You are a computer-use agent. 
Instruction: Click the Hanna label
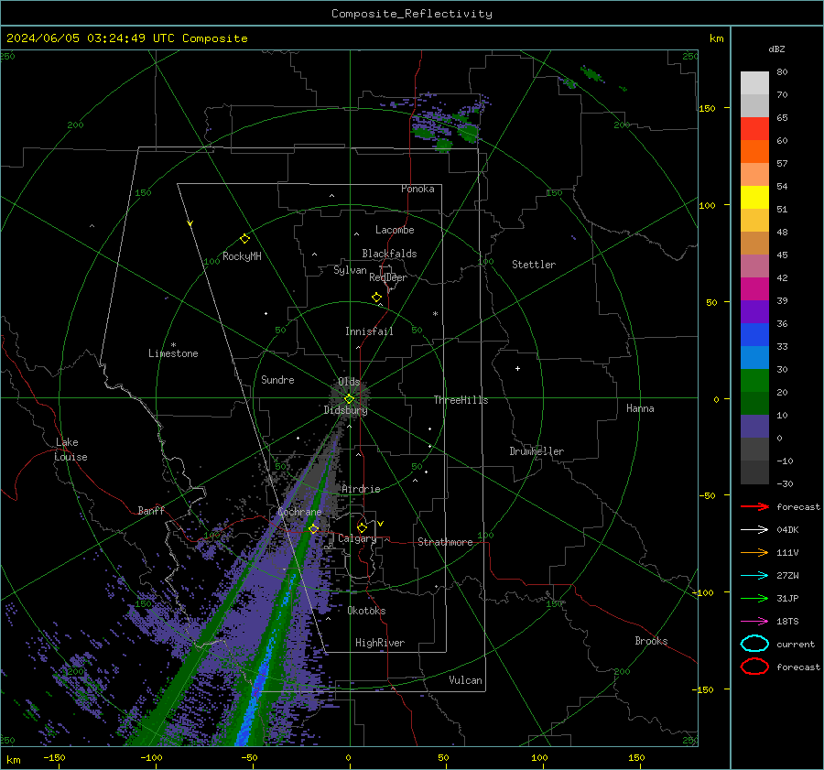pyautogui.click(x=640, y=408)
